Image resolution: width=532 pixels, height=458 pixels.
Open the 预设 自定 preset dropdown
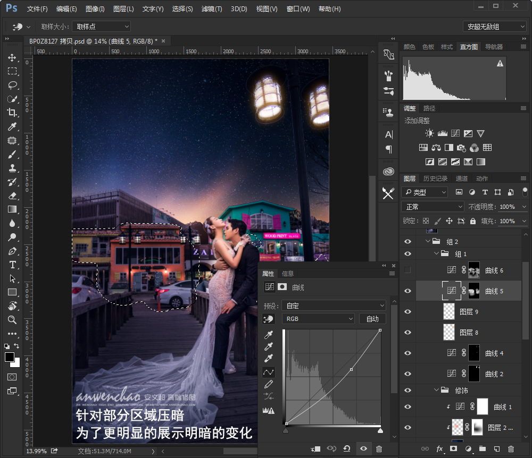[x=334, y=306]
